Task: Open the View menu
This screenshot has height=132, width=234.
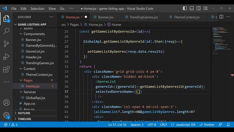Action: [52, 8]
